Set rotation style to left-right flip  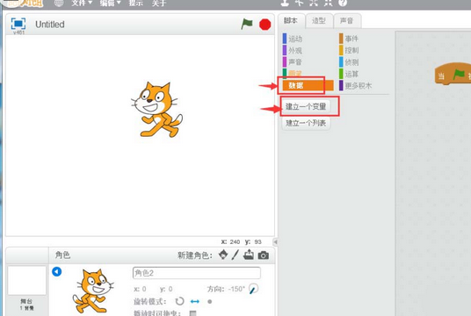coord(195,301)
